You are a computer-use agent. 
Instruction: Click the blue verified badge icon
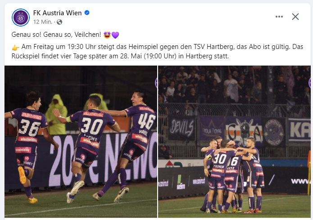click(x=87, y=13)
